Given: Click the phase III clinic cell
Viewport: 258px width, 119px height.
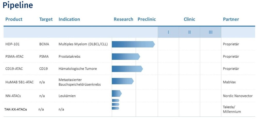Looking at the screenshot, I should (211, 32).
